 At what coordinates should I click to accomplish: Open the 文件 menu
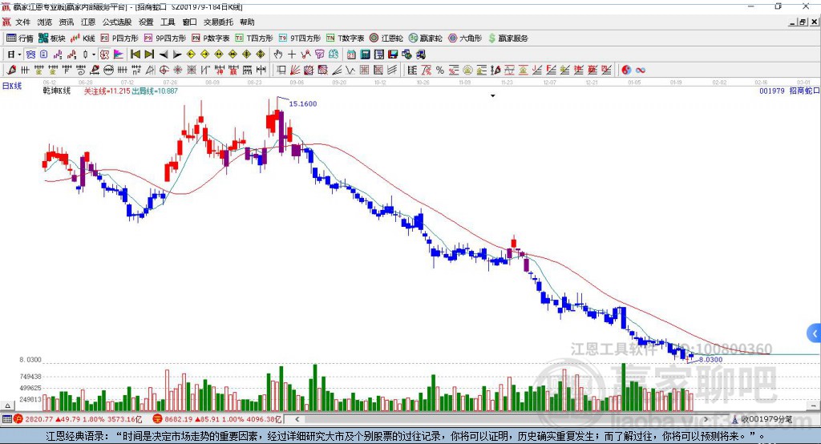tap(23, 22)
